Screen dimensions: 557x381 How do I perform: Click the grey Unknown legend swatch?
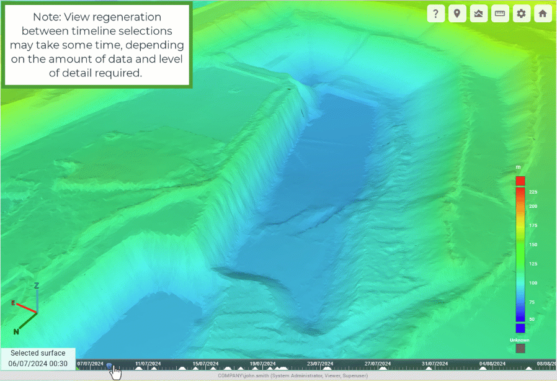click(x=520, y=349)
